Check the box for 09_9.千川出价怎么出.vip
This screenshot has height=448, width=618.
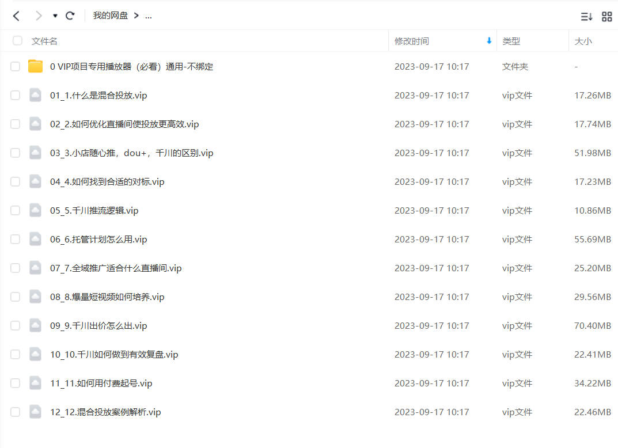[x=15, y=325]
